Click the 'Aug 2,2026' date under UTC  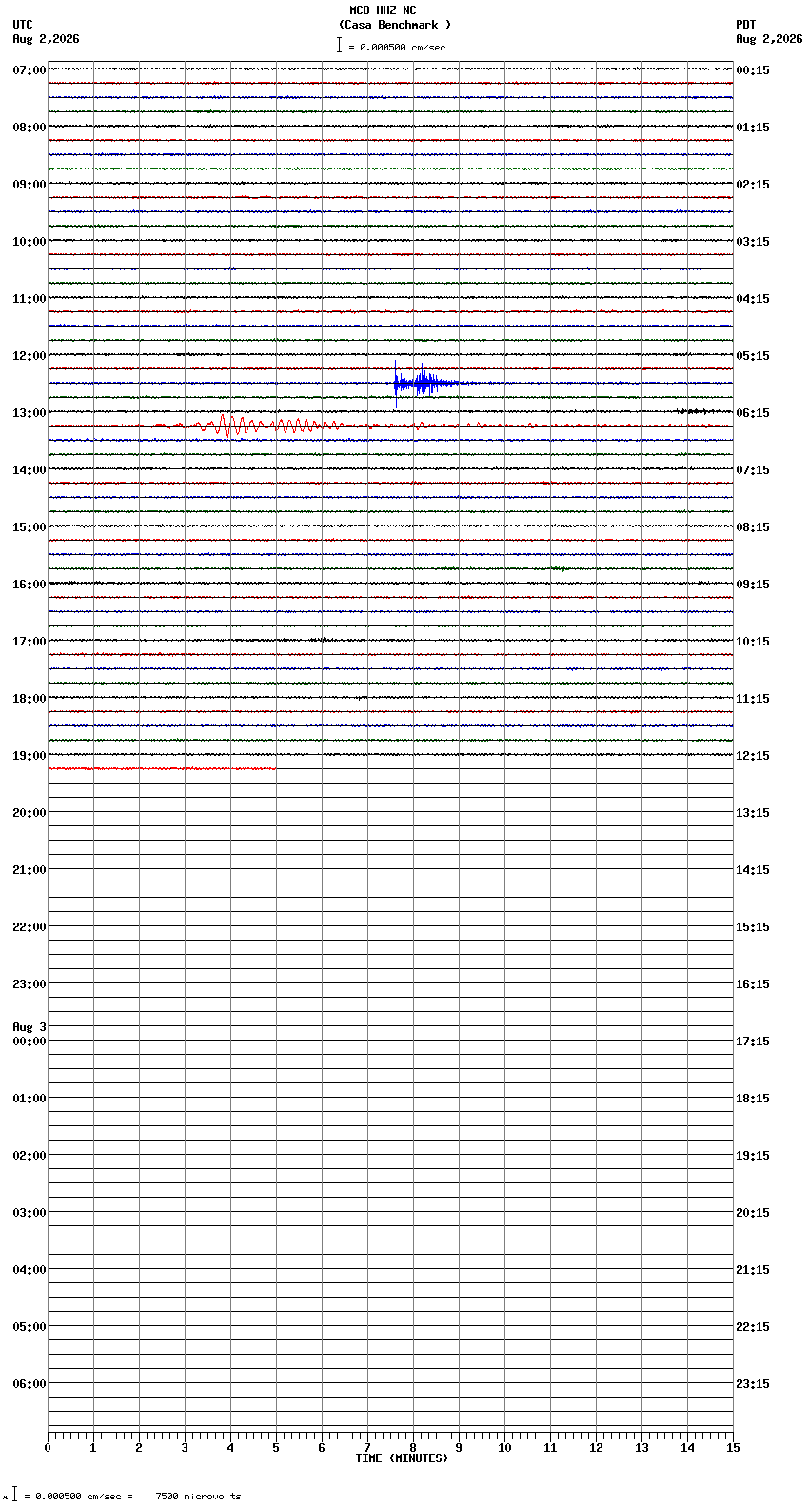pos(46,39)
